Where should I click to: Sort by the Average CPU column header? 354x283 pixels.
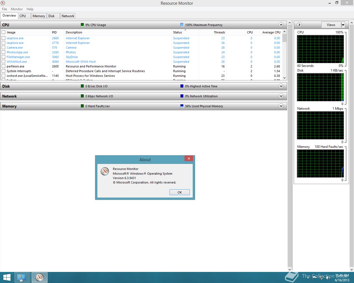tap(268, 32)
